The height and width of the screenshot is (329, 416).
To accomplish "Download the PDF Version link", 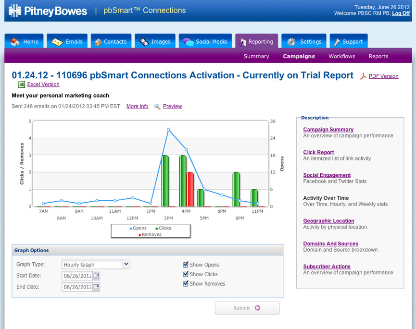I will pos(383,76).
